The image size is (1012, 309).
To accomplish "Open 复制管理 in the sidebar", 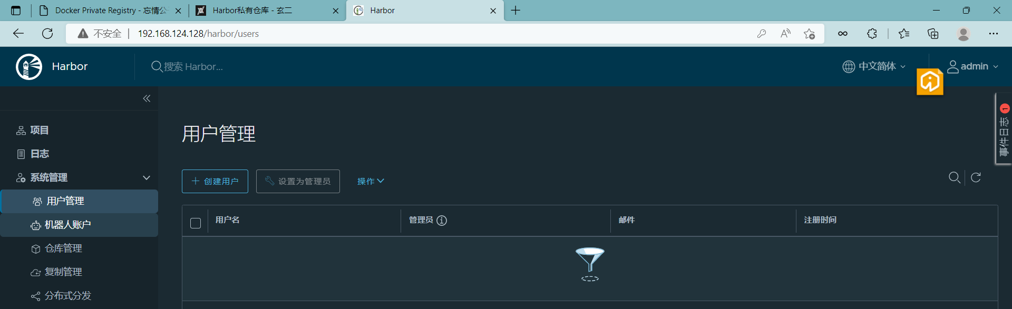I will pos(57,272).
